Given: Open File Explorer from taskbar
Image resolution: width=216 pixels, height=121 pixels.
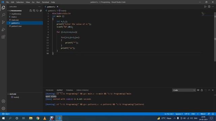Looking at the screenshot, I should pyautogui.click(x=31, y=118).
